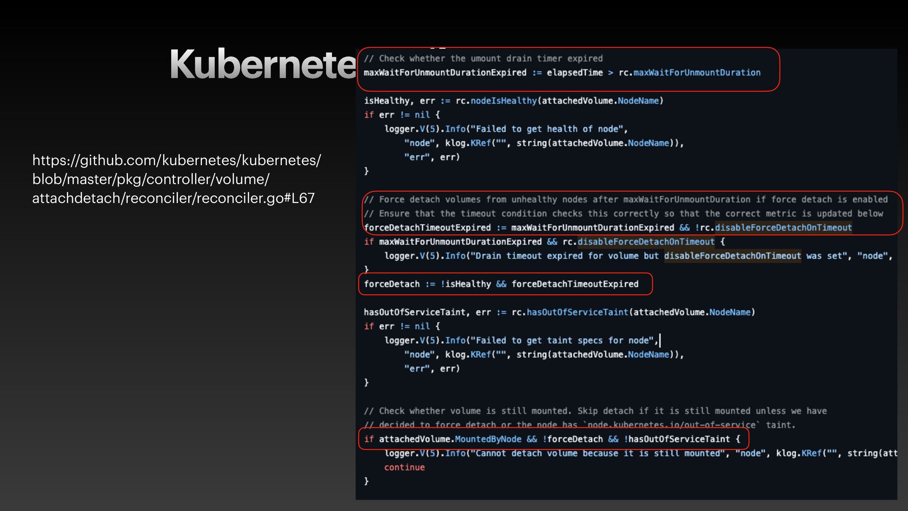Click the Kubernetes slide title
Viewport: 908px width, 511px height.
coord(263,64)
